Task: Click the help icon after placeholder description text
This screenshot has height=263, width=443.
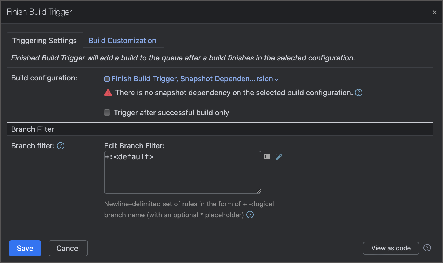Action: [x=250, y=215]
